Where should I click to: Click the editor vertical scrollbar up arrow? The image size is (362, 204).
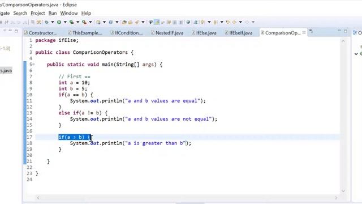point(343,41)
